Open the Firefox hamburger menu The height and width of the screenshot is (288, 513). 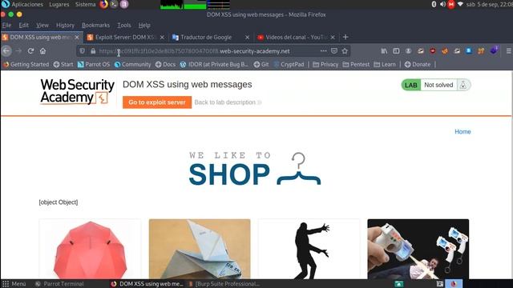(509, 51)
